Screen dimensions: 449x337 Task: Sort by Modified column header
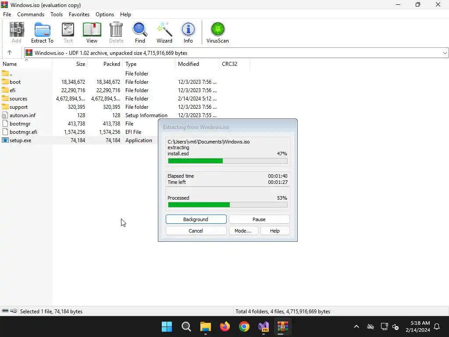197,64
